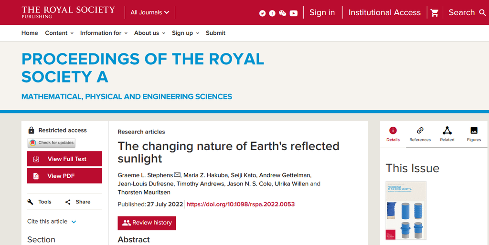Open the Twitter social icon
This screenshot has width=489, height=245.
pyautogui.click(x=262, y=13)
